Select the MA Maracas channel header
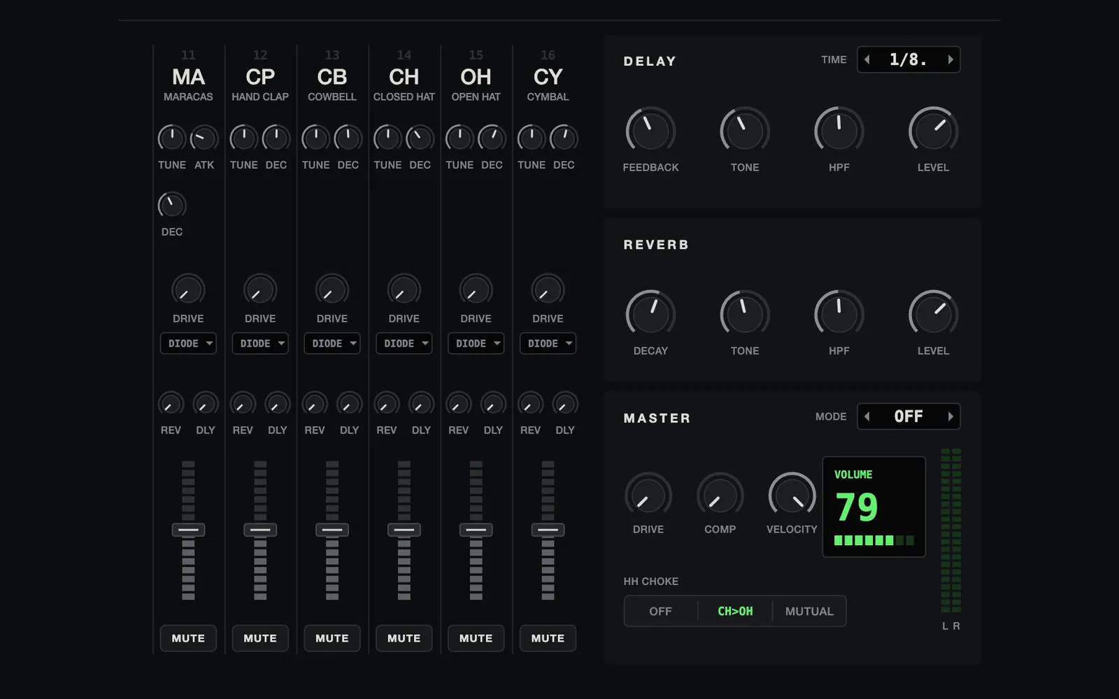 pos(188,76)
